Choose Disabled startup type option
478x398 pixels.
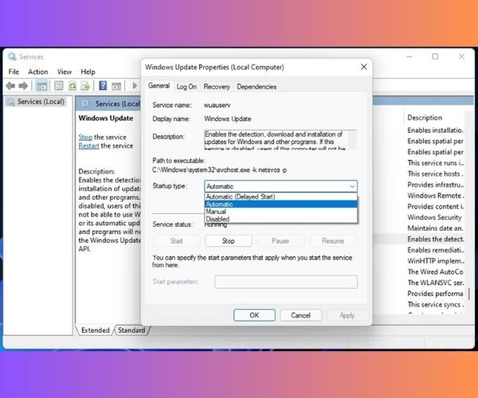pyautogui.click(x=280, y=219)
